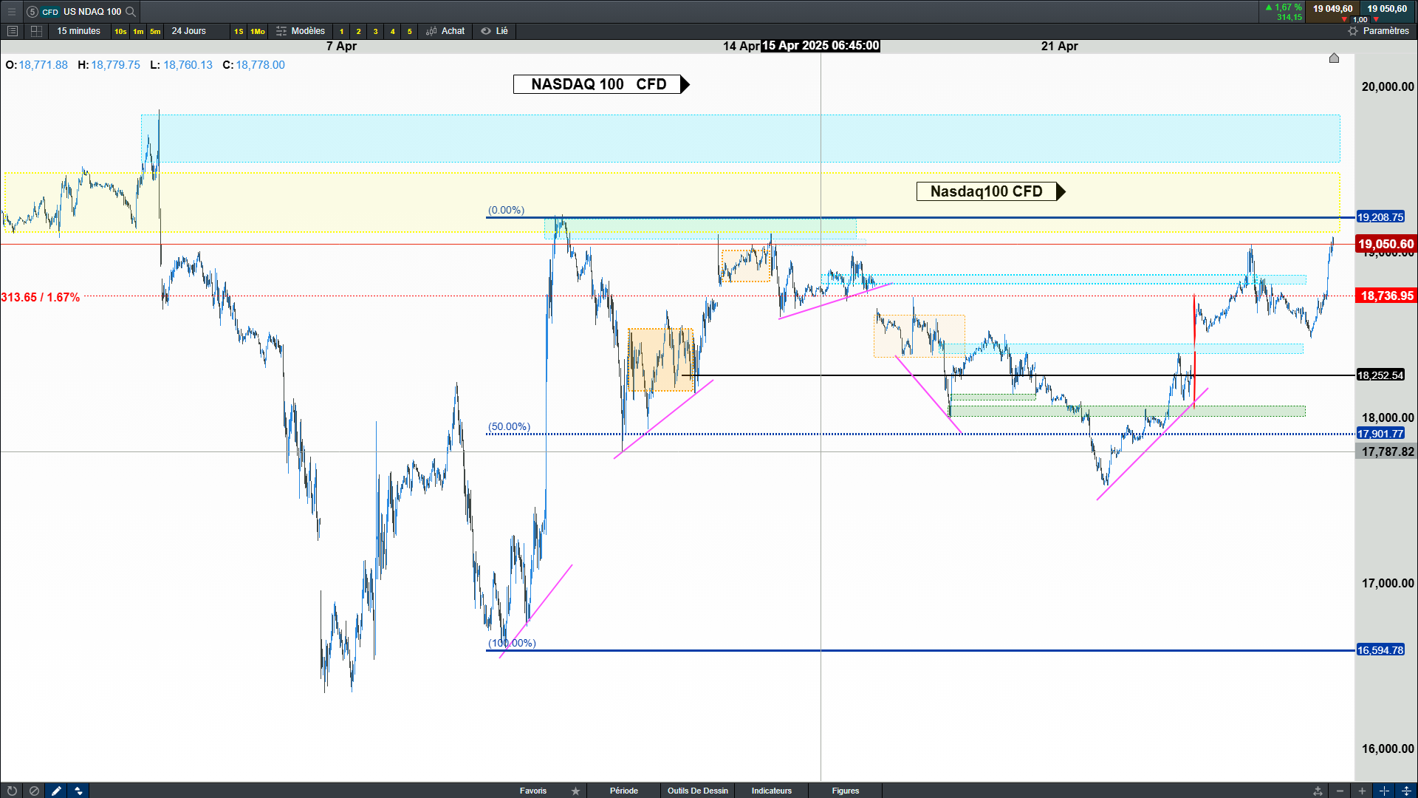Open the hamburger menu at top left
This screenshot has height=798, width=1418.
(x=11, y=11)
